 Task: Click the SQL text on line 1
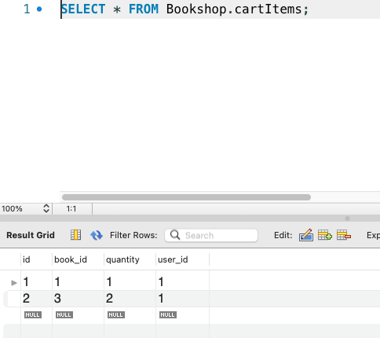[x=185, y=9]
